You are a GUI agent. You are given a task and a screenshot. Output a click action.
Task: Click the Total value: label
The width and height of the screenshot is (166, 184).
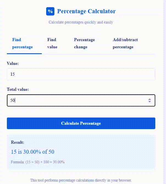pyautogui.click(x=18, y=89)
